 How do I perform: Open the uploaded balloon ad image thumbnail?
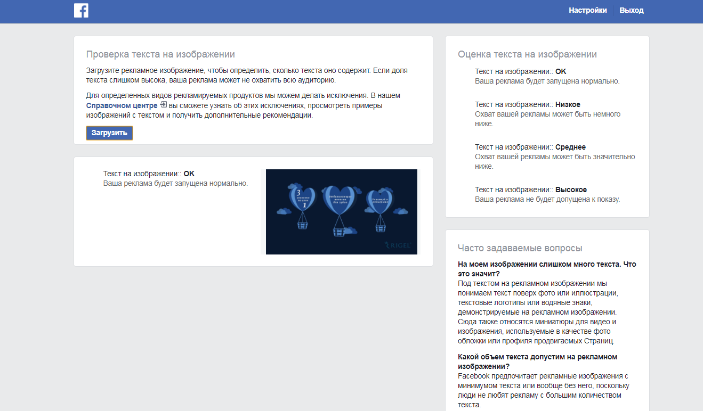click(x=342, y=212)
